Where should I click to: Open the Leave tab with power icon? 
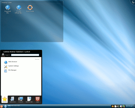(37, 100)
